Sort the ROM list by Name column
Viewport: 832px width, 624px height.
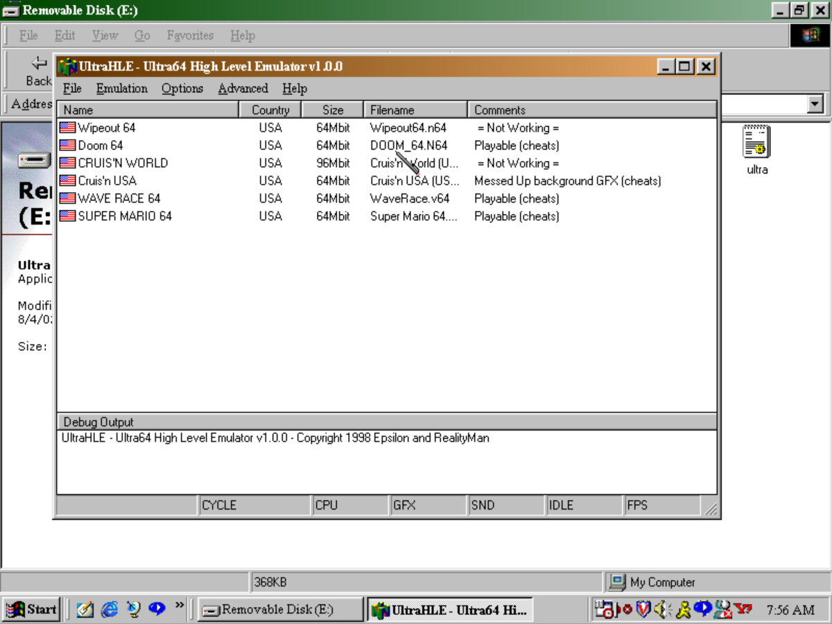pyautogui.click(x=148, y=110)
